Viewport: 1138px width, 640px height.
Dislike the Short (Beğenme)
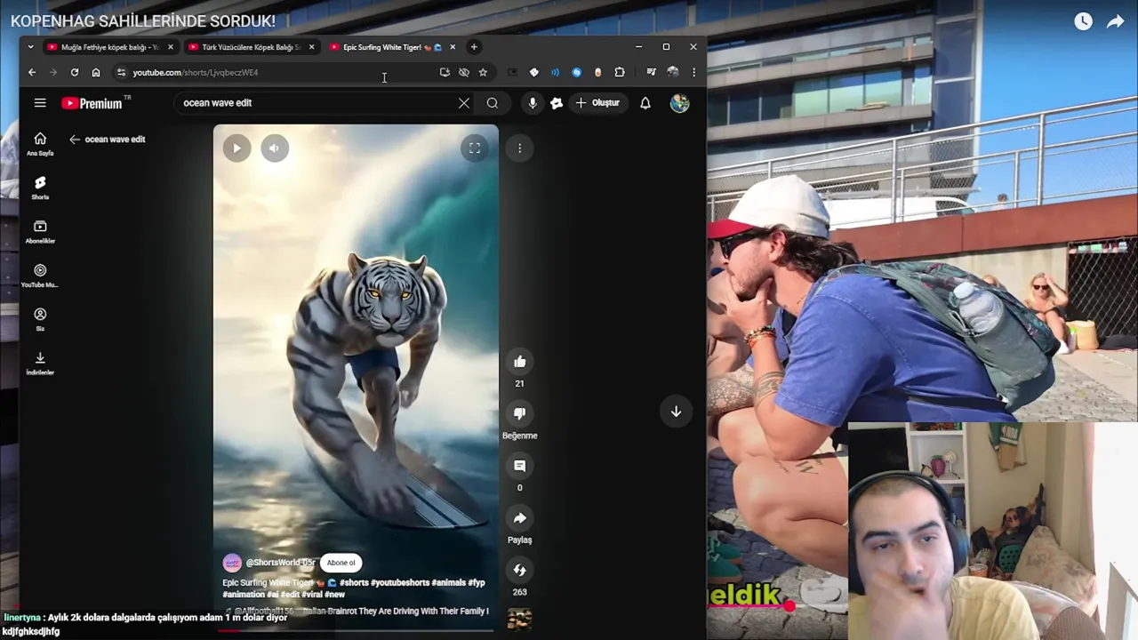point(520,413)
